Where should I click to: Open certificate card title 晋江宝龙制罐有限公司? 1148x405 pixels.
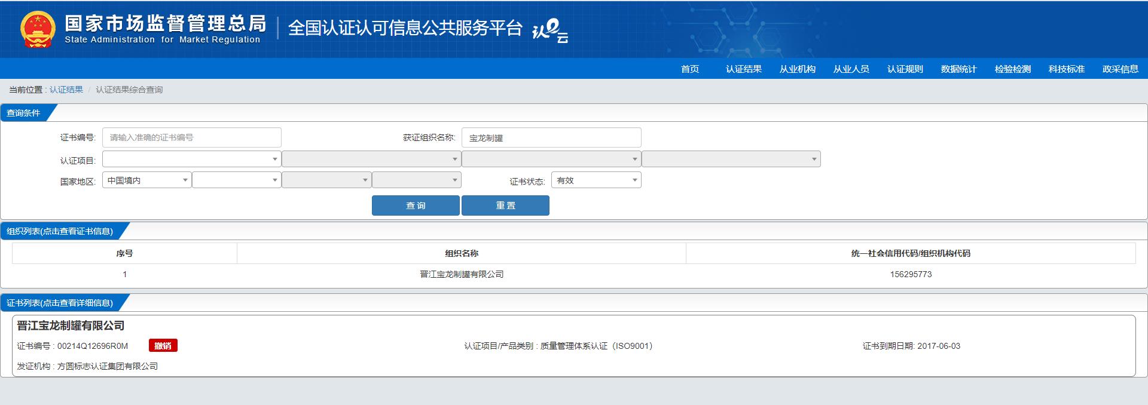point(71,326)
